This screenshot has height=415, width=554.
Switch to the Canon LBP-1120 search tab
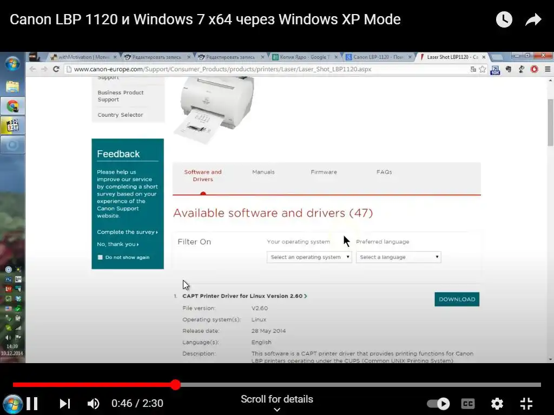click(x=378, y=57)
